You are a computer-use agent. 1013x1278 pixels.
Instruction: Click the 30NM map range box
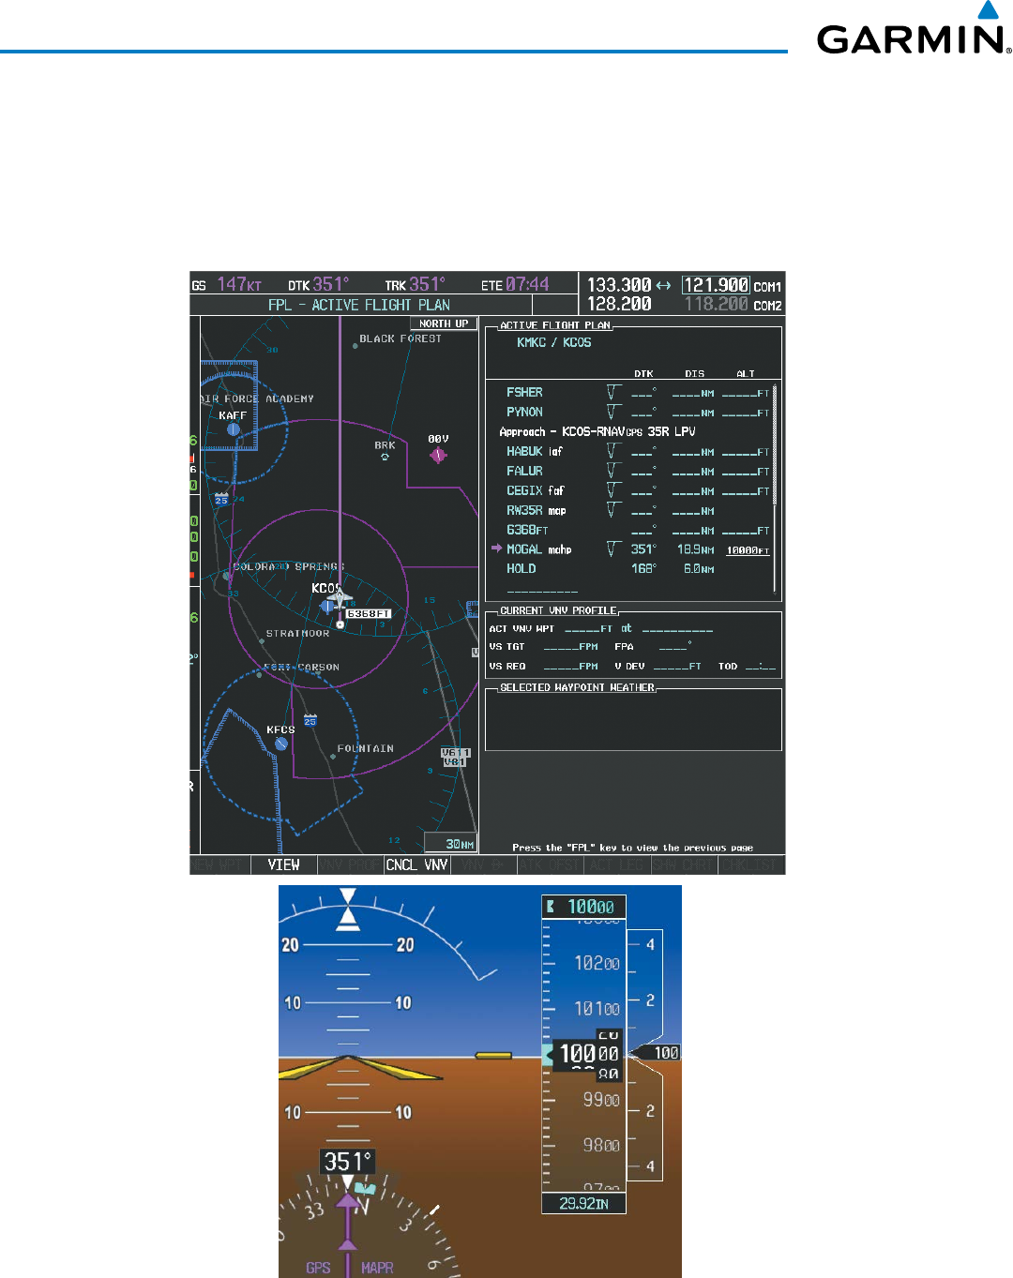tap(450, 843)
